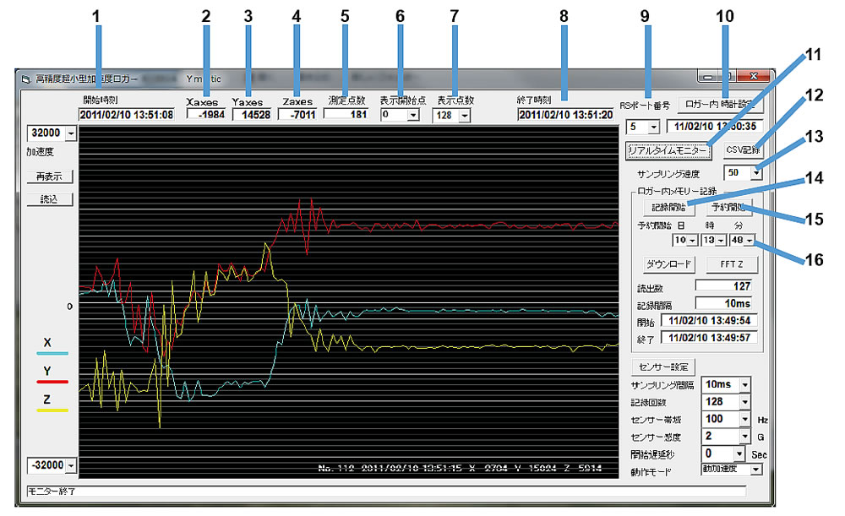Click the 予約開始 button

[729, 207]
